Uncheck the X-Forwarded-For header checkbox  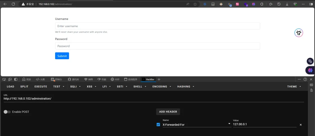coord(158,125)
